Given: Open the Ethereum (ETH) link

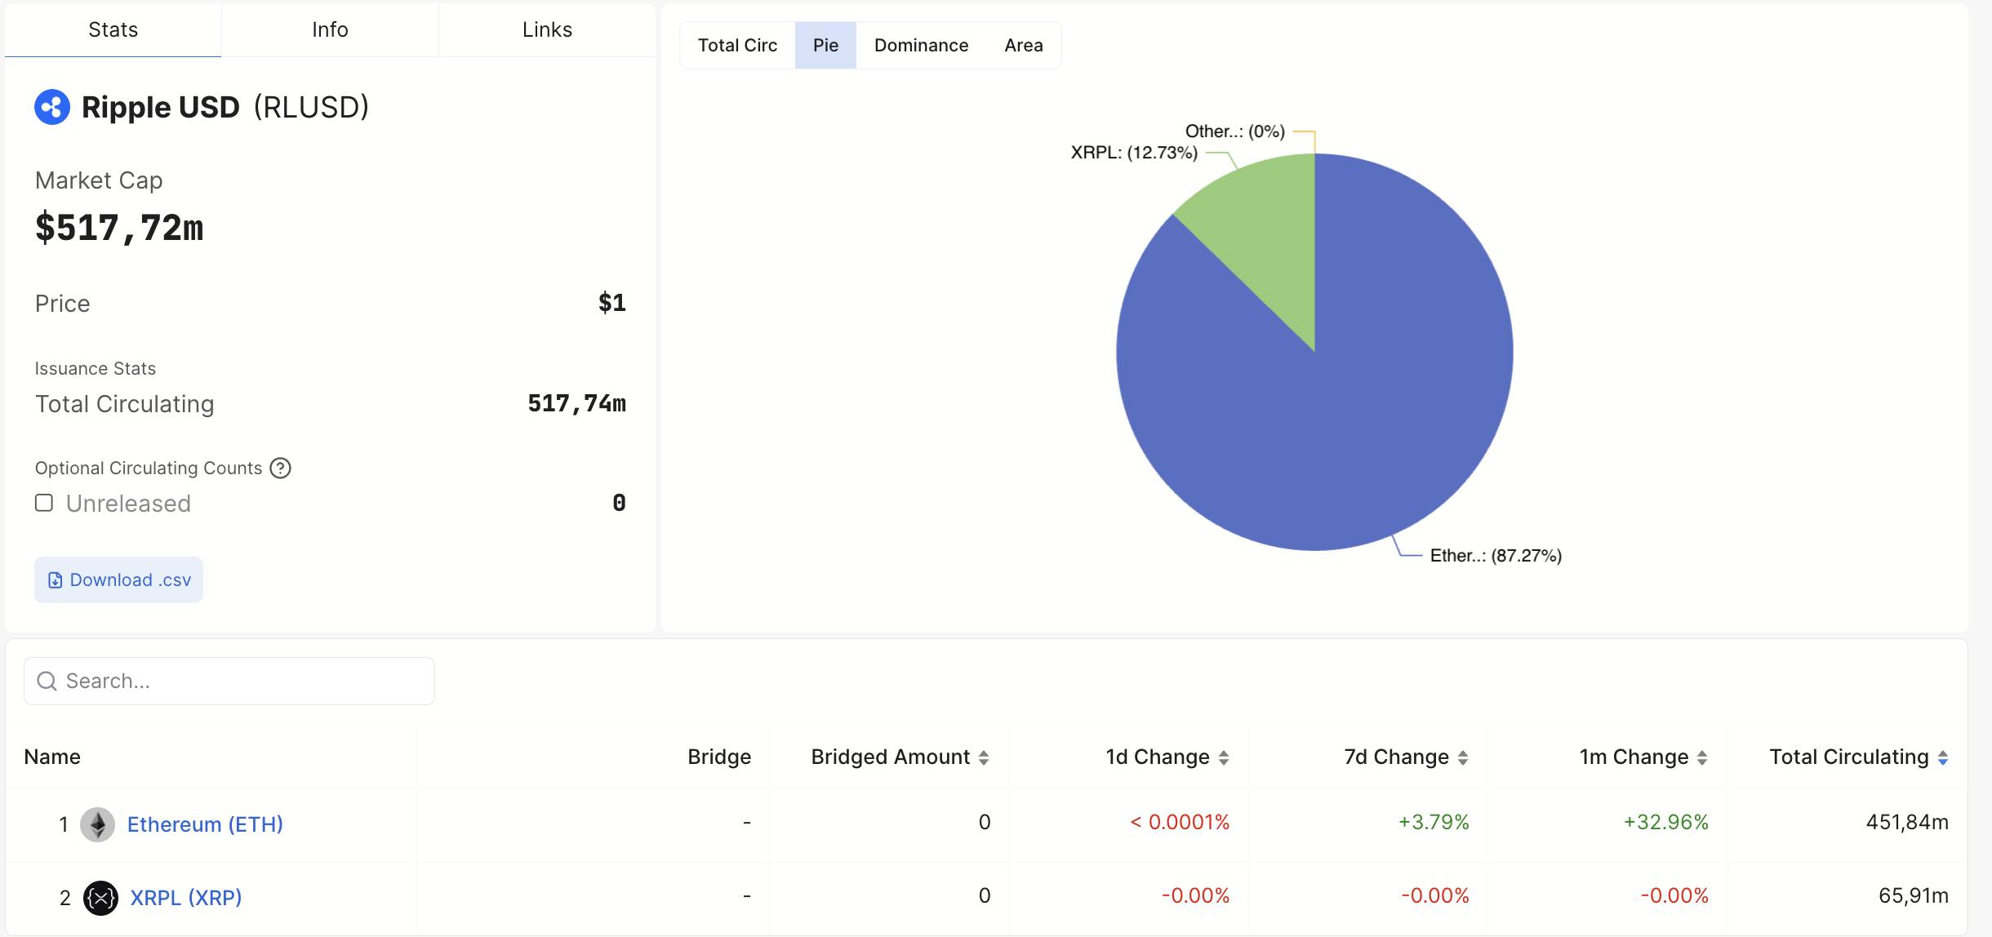Looking at the screenshot, I should [x=205, y=824].
